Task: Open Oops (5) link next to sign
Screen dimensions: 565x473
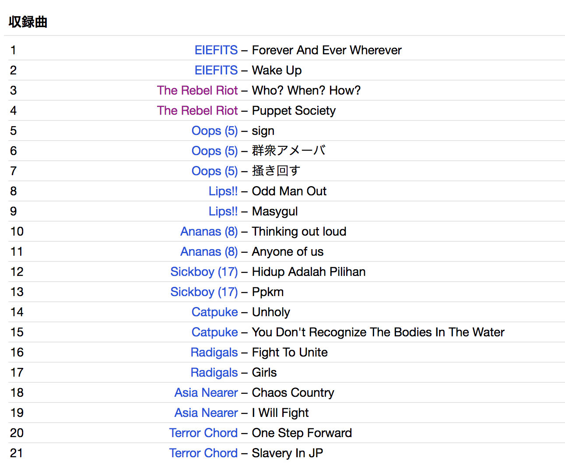Action: pyautogui.click(x=214, y=131)
